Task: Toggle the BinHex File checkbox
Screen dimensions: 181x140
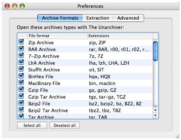Action: (x=21, y=76)
